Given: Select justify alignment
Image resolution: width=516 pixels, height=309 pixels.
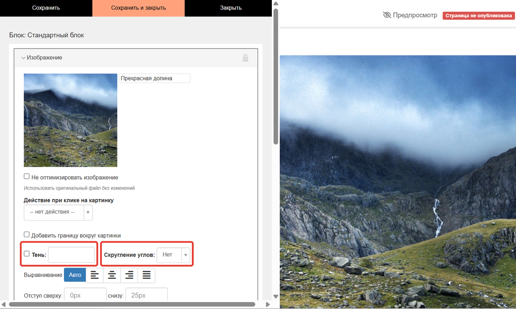Looking at the screenshot, I should pos(146,275).
